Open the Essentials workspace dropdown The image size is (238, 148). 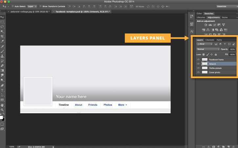click(226, 6)
